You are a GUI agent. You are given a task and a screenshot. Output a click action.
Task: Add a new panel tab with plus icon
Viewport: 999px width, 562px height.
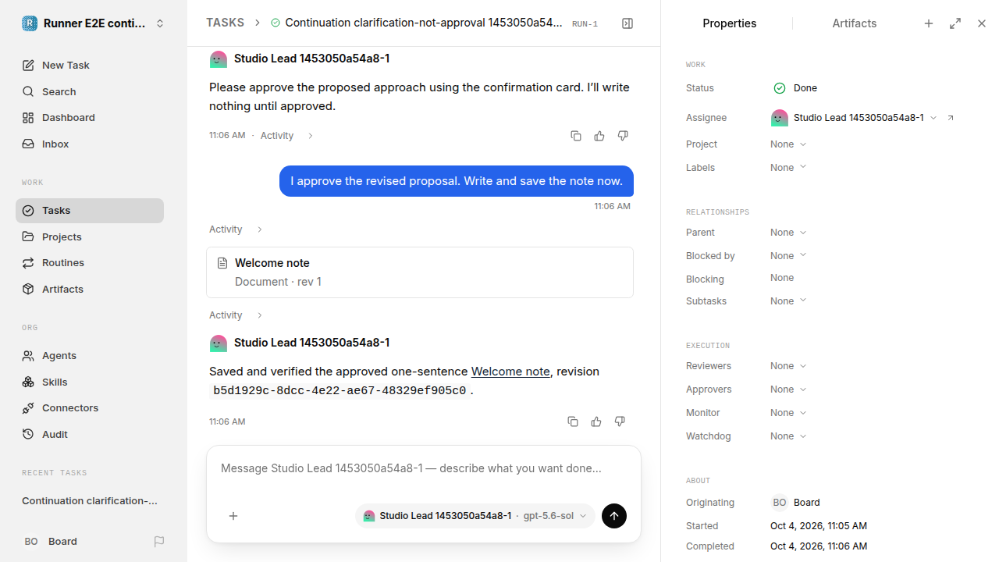click(x=929, y=23)
